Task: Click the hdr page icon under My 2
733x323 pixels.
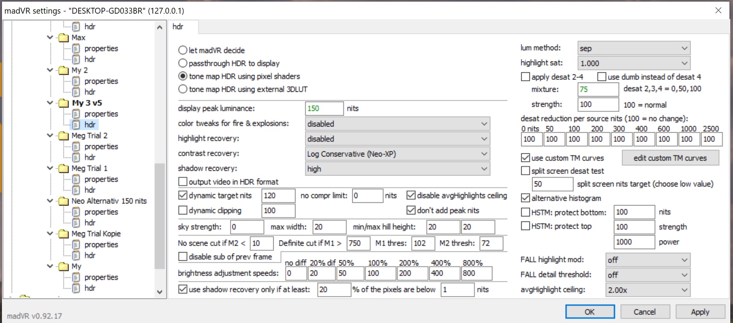Action: click(x=76, y=92)
